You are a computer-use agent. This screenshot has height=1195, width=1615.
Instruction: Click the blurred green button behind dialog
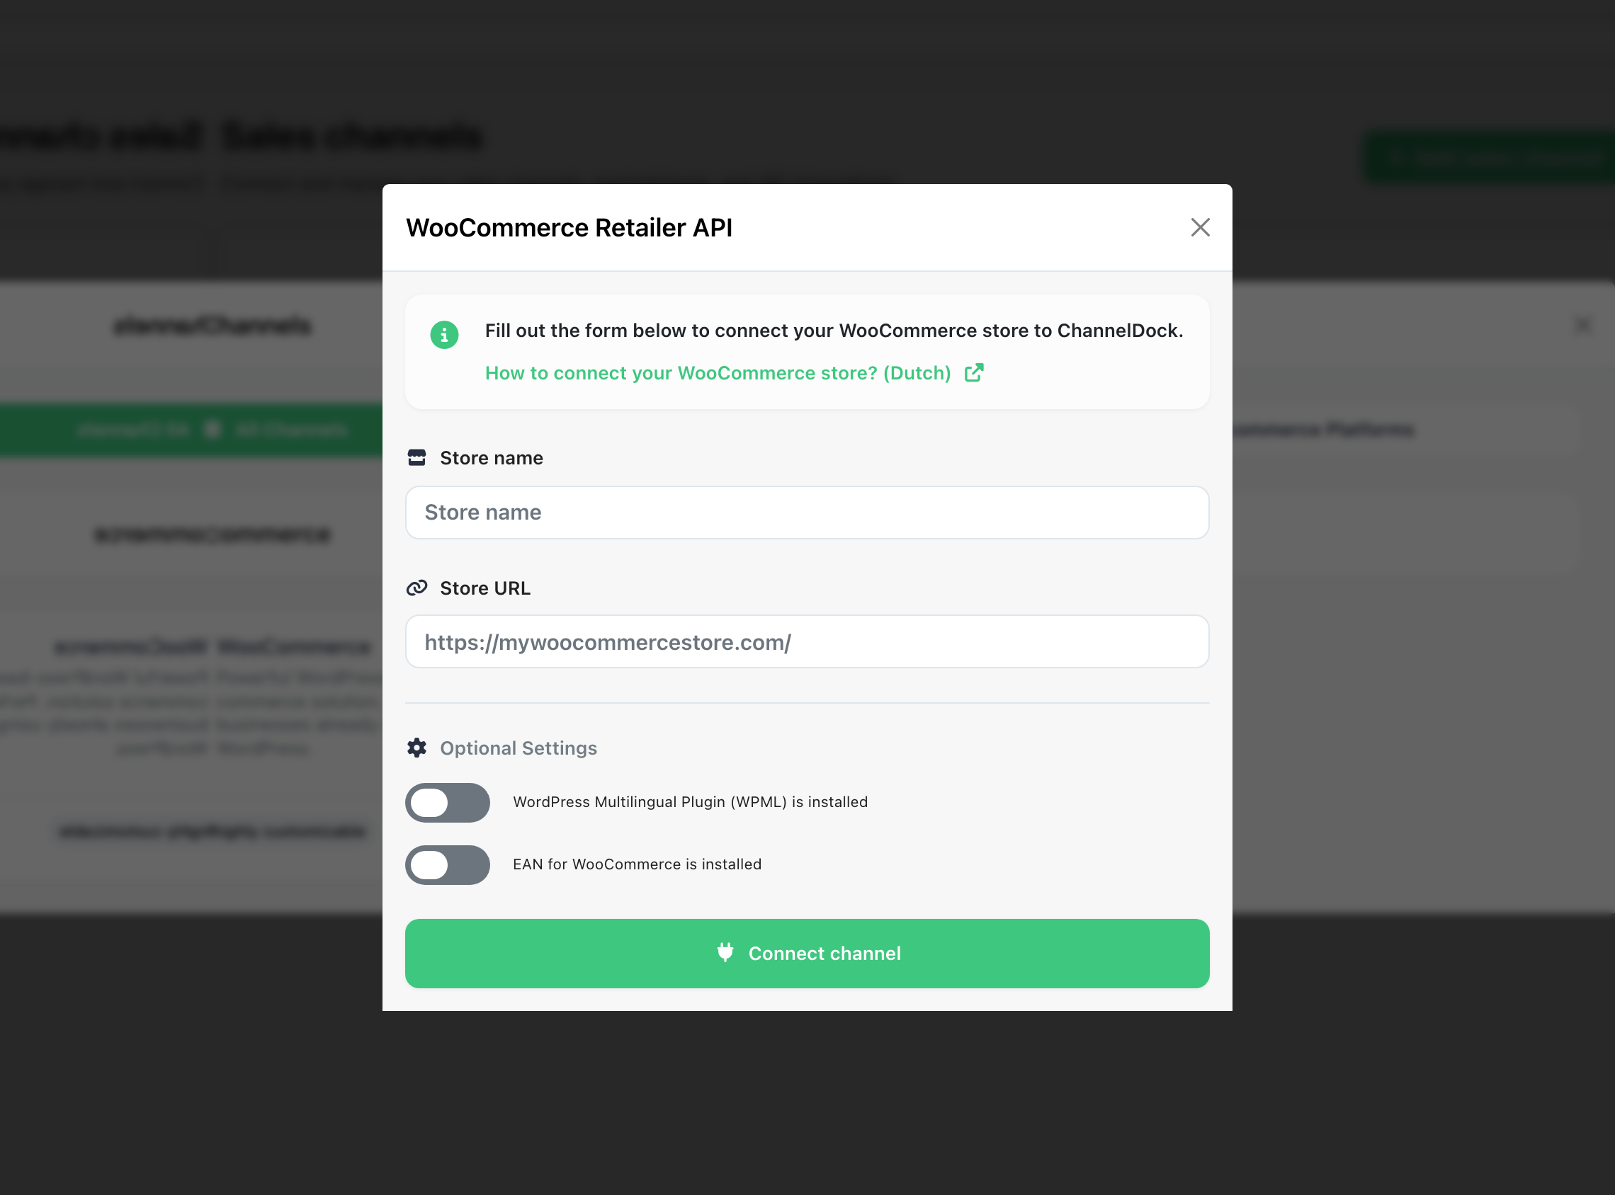pyautogui.click(x=1489, y=156)
